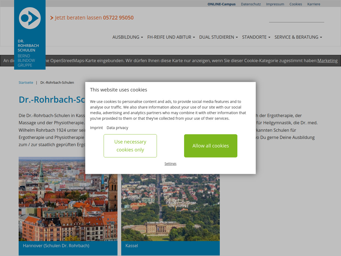Screen dimensions: 341x256
Task: Open the STANDORTE dropdown menu
Action: click(x=256, y=37)
